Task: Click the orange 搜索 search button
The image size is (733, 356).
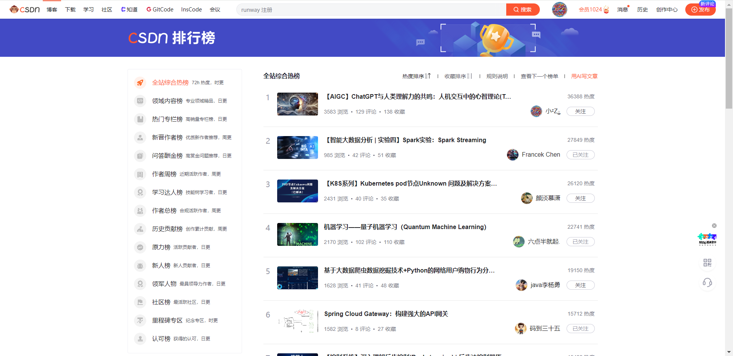Action: coord(523,10)
